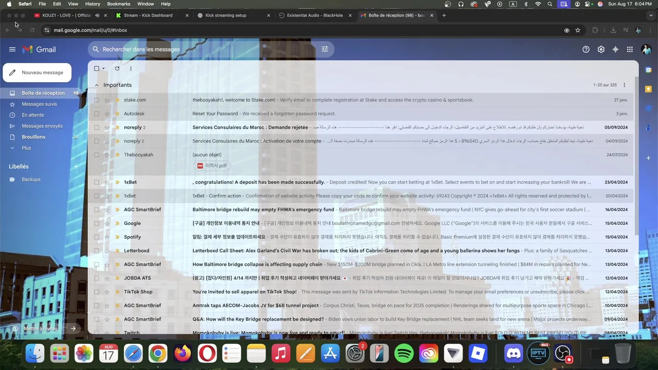The width and height of the screenshot is (658, 370).
Task: Open Finder from the Dock
Action: 35,354
